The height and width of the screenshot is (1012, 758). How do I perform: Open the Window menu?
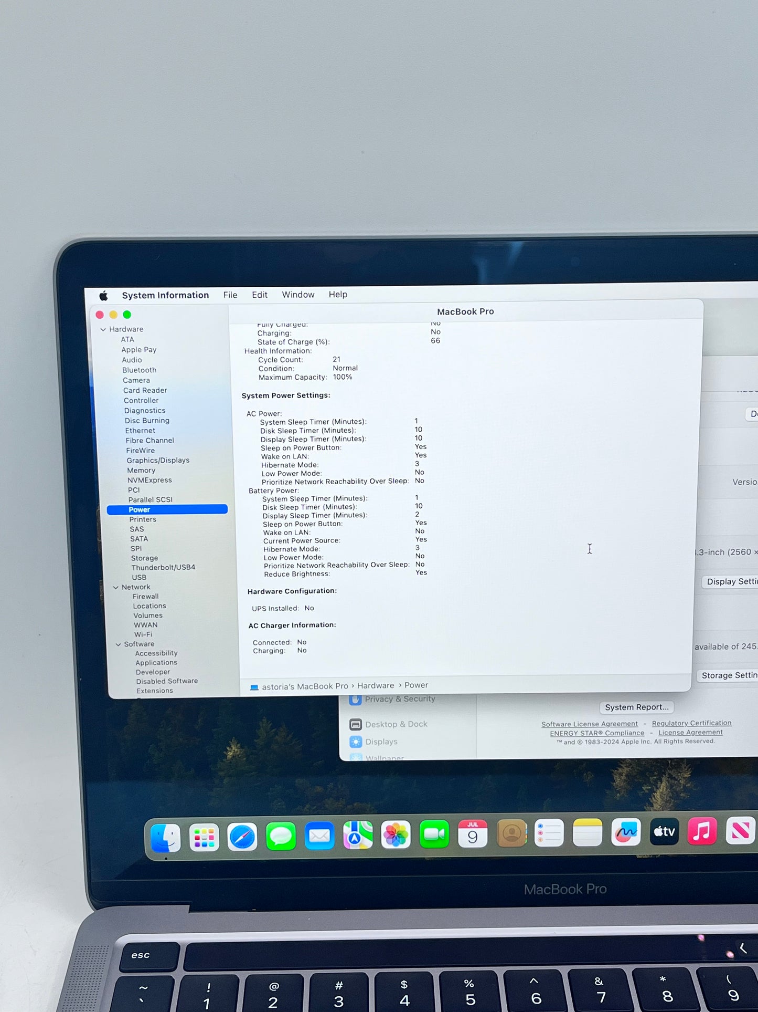tap(298, 295)
